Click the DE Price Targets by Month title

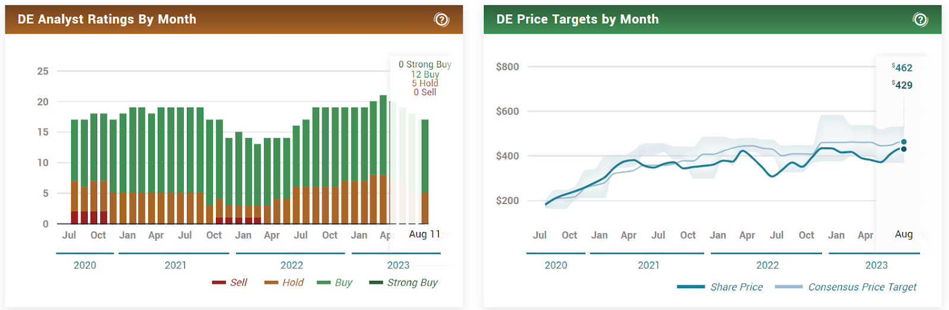(x=578, y=20)
